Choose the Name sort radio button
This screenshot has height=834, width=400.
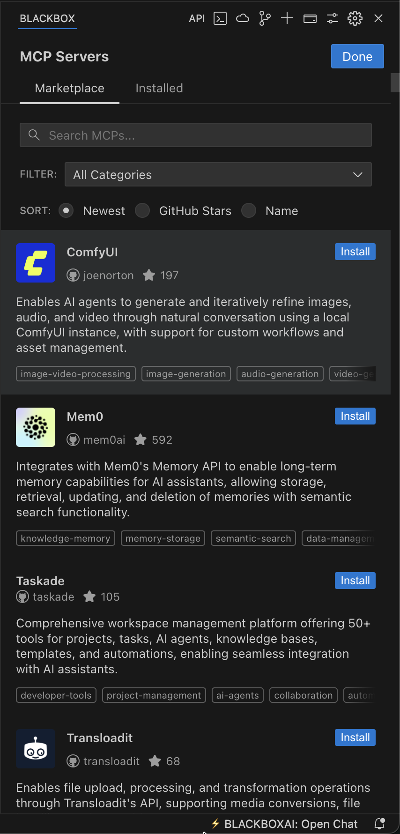249,211
